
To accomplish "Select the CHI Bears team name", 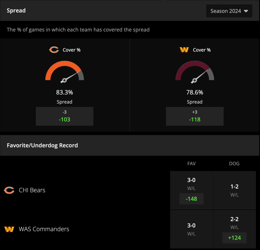I will tap(32, 190).
